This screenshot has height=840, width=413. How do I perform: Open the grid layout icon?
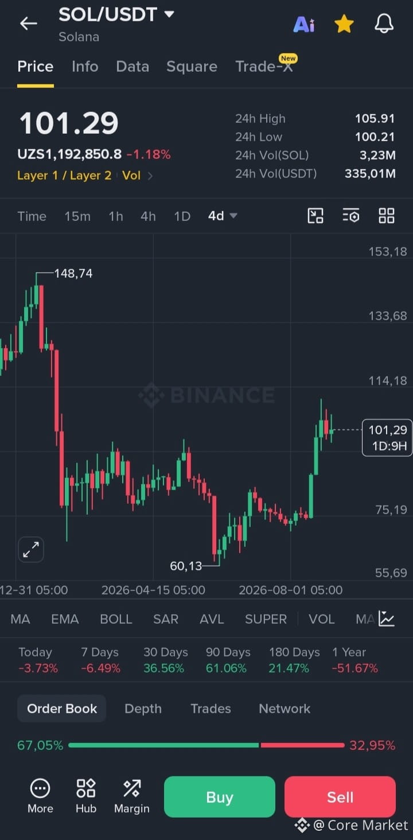[387, 216]
